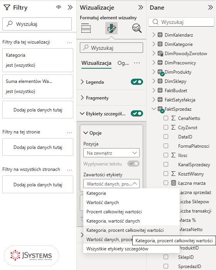The height and width of the screenshot is (270, 216).
Task: Check the SklepID field checkbox
Action: click(166, 257)
